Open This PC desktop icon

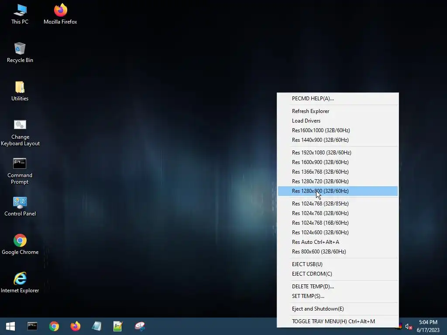point(20,14)
